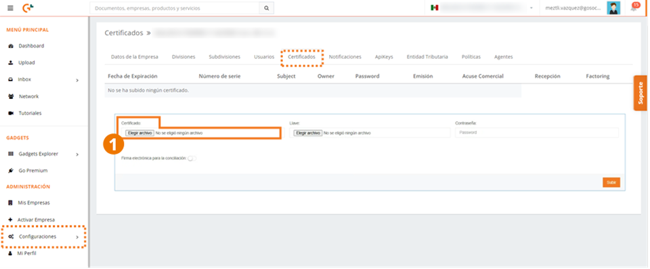Switch to the Entidad Tributaria tab

pyautogui.click(x=427, y=57)
